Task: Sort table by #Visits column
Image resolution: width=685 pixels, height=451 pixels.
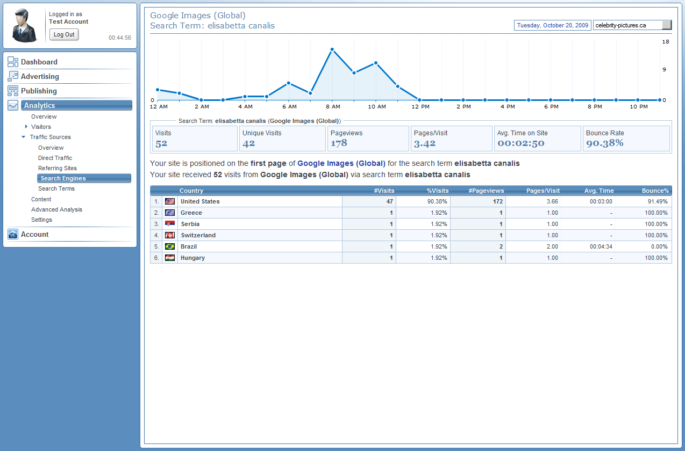Action: point(384,191)
